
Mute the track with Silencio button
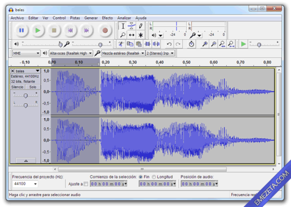pos(17,87)
